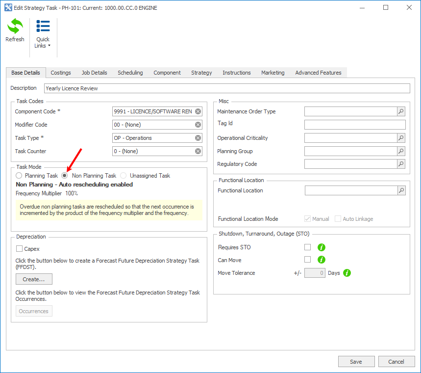Toggle Auto Linkage checkbox
The width and height of the screenshot is (421, 373).
[338, 218]
